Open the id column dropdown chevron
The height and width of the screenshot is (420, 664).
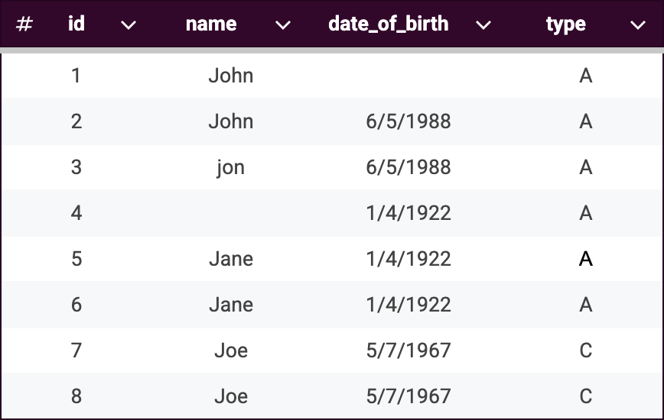point(129,25)
